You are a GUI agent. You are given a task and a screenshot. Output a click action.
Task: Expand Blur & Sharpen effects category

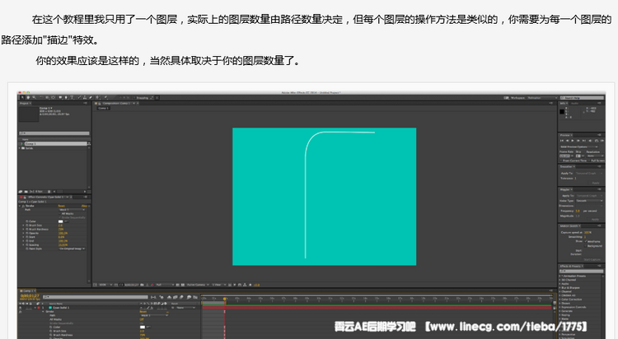click(x=560, y=287)
